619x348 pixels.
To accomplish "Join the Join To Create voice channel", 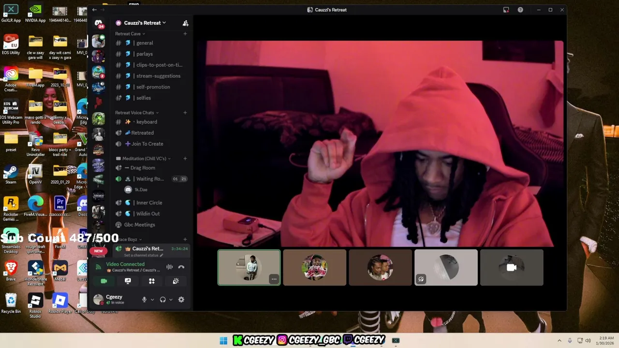I will (x=151, y=144).
